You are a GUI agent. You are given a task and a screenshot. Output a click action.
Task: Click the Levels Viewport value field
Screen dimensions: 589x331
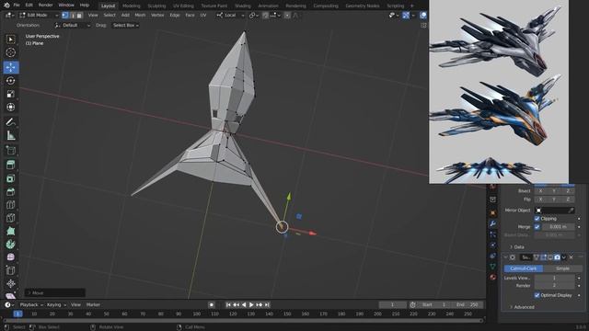click(554, 278)
